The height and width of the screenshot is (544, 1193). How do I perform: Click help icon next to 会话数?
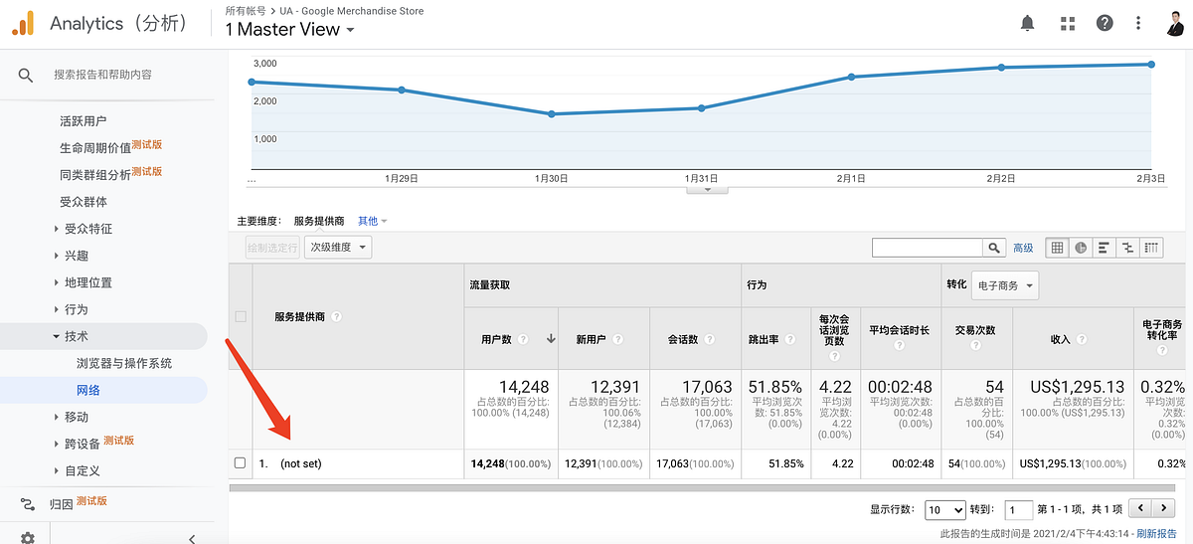(x=711, y=339)
